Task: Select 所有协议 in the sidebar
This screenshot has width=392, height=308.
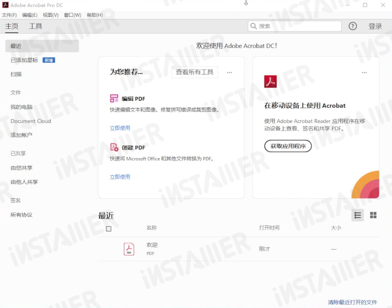Action: pyautogui.click(x=22, y=215)
